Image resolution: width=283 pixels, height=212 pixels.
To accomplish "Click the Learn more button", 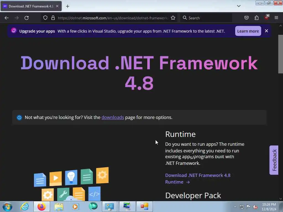I will pos(248,31).
